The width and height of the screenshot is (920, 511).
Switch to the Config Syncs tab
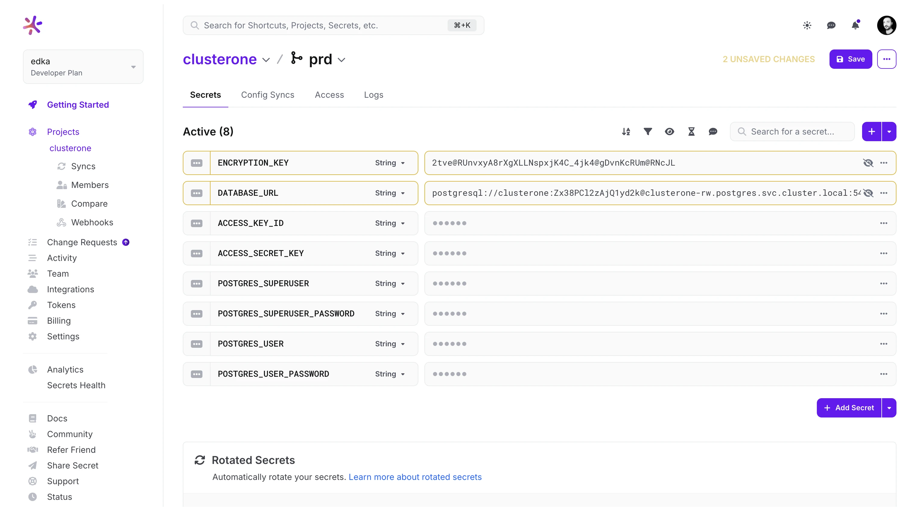[x=268, y=95]
